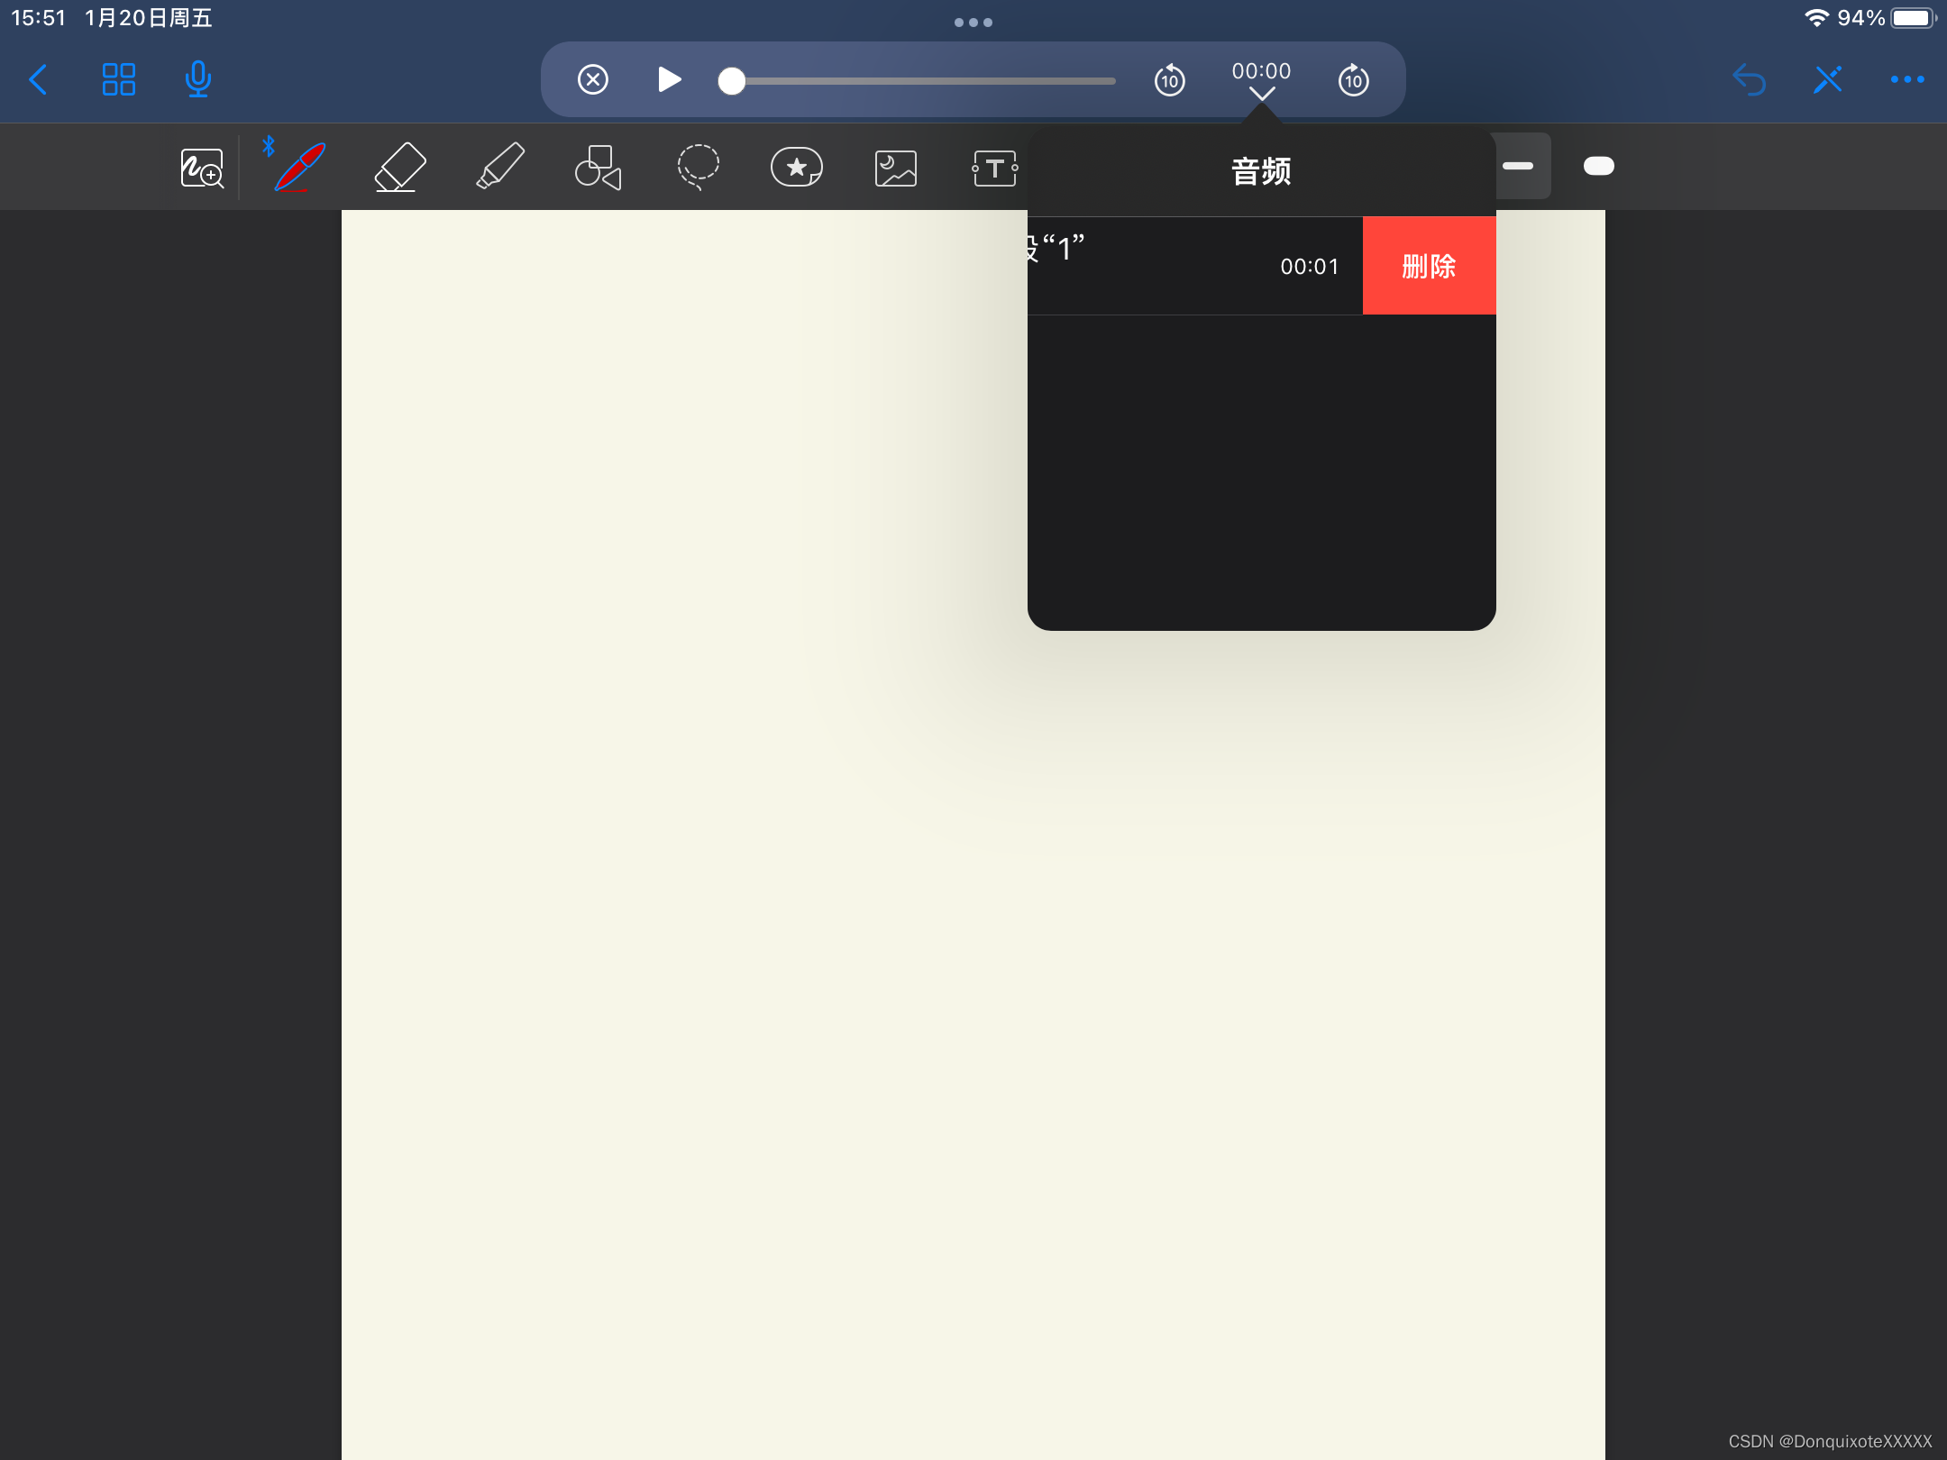Choose the Image insert tool
Image resolution: width=1947 pixels, height=1460 pixels.
895,169
